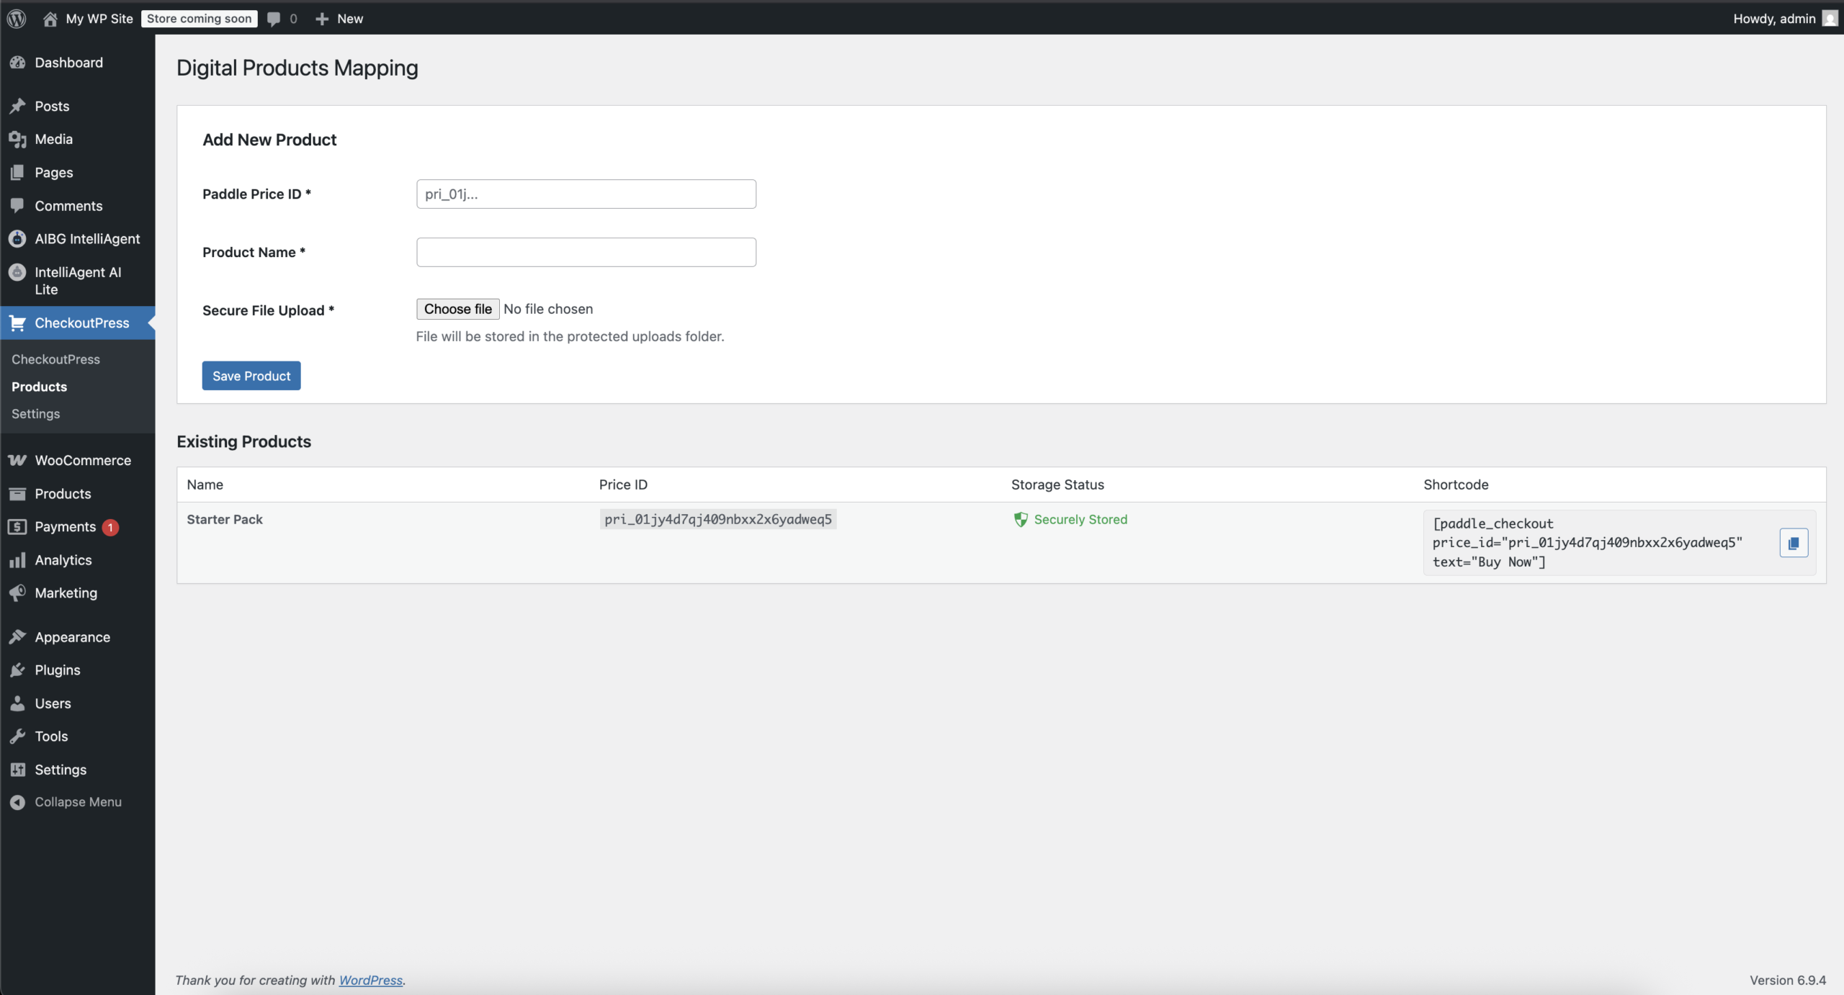Screen dimensions: 1844x995
Task: Click the Choose file button
Action: (x=457, y=309)
